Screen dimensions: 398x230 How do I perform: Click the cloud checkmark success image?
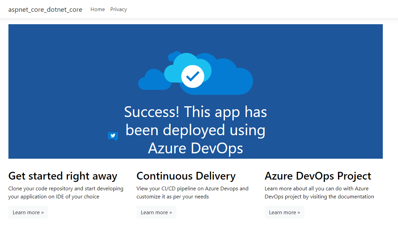point(195,73)
